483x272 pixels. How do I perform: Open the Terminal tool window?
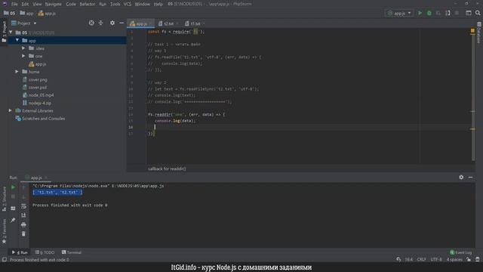tap(72, 252)
